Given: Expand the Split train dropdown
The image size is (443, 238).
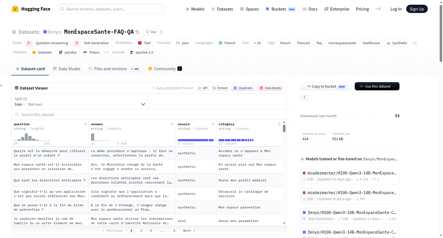Looking at the screenshot, I should click(x=80, y=101).
